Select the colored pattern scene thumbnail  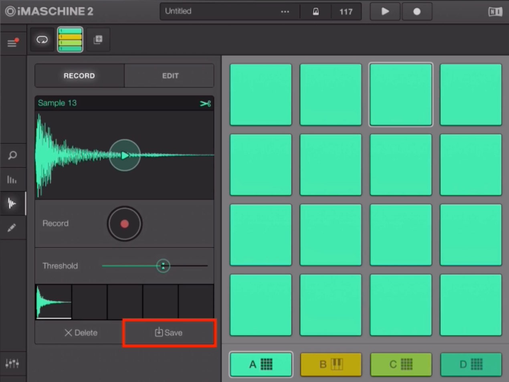click(70, 40)
